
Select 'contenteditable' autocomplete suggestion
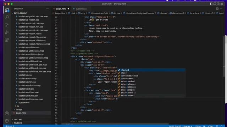click(x=151, y=76)
